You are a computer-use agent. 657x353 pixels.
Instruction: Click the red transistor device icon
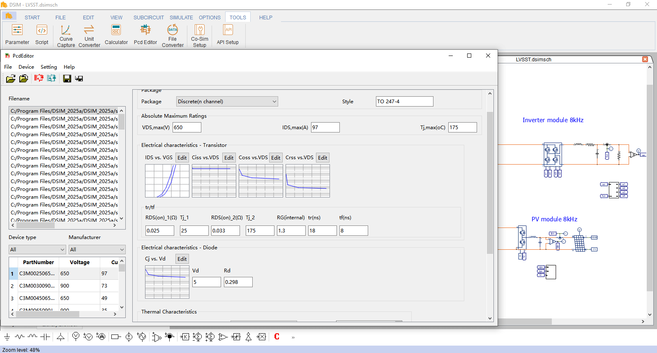click(39, 78)
